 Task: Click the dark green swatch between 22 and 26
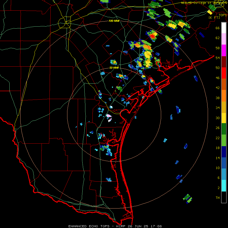[224, 129]
